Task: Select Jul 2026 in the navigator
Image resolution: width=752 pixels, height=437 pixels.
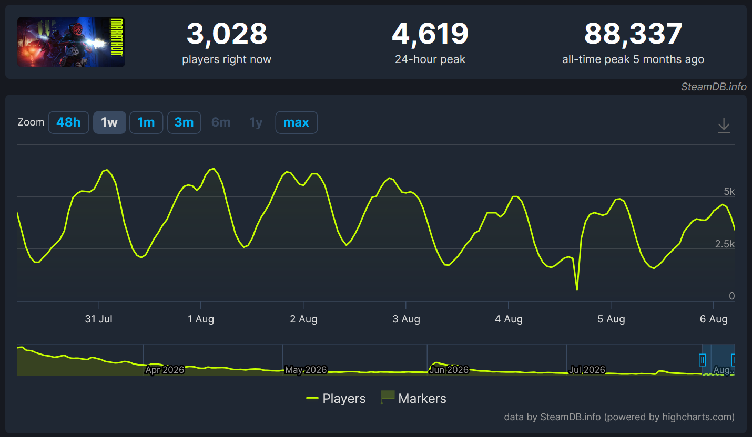Action: [x=587, y=370]
